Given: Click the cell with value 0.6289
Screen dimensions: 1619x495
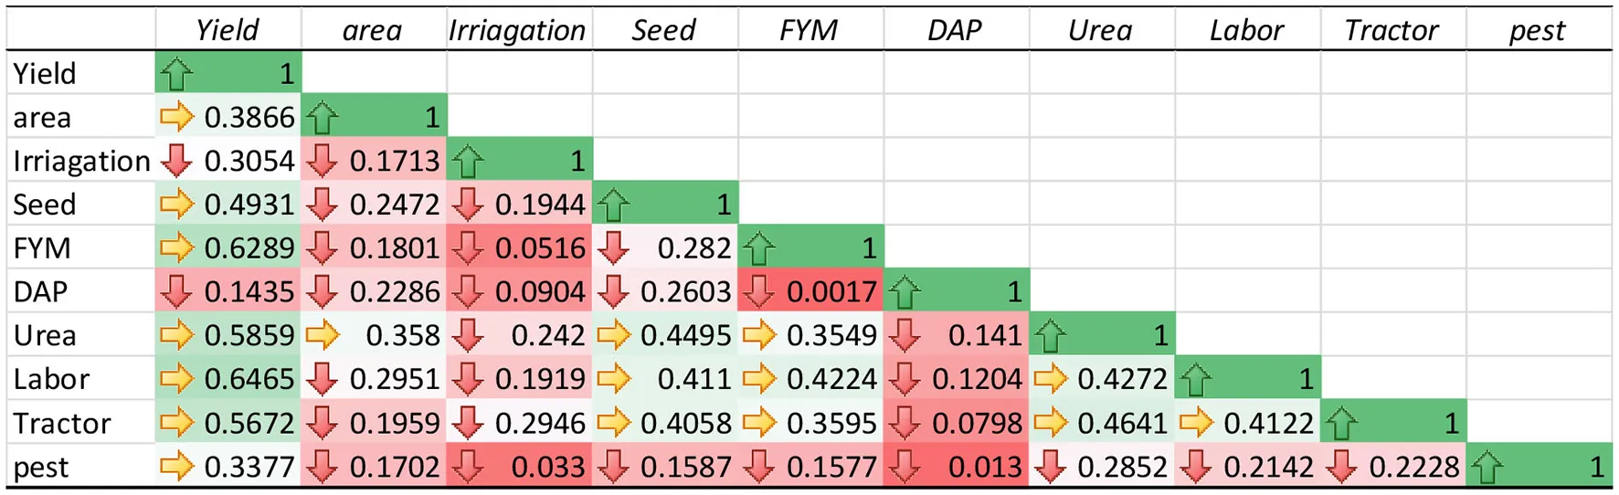Looking at the screenshot, I should pos(228,247).
